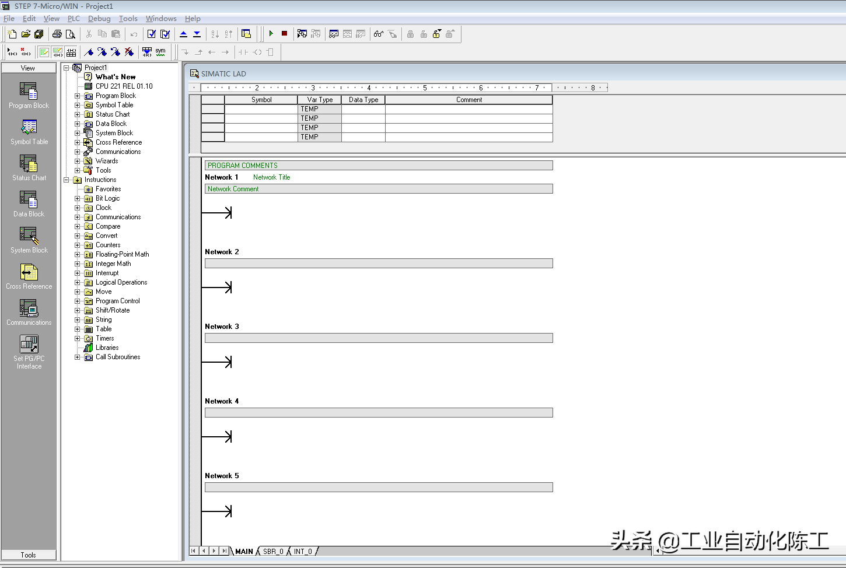Switch to the SBR_0 tab

pyautogui.click(x=272, y=551)
